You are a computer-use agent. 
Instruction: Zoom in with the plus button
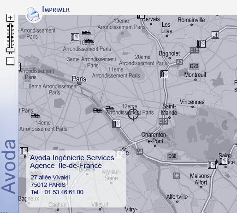[10, 17]
